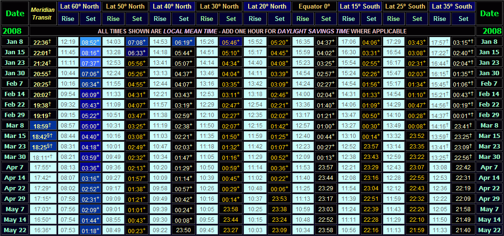504x236 pixels.
Task: Click the May 22 date in the right column
Action: [x=489, y=230]
